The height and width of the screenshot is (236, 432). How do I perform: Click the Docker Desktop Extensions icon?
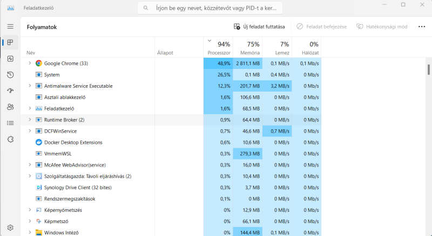(x=39, y=142)
